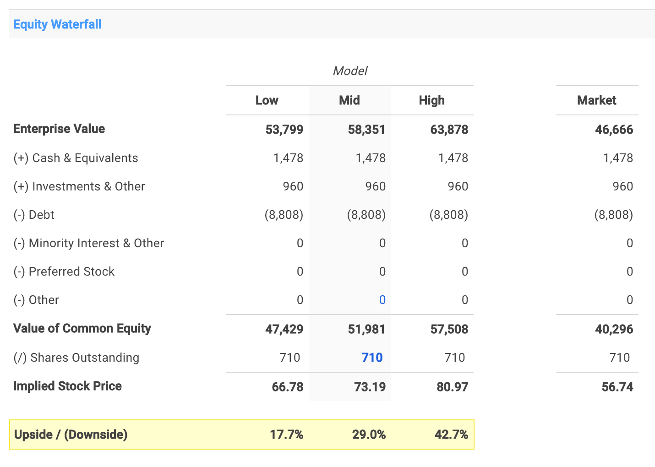Click the Upside / (Downside) label

point(71,434)
